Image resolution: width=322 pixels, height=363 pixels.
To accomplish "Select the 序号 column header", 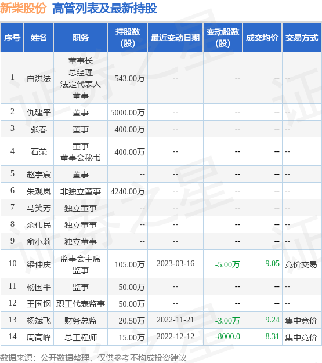I will point(12,38).
